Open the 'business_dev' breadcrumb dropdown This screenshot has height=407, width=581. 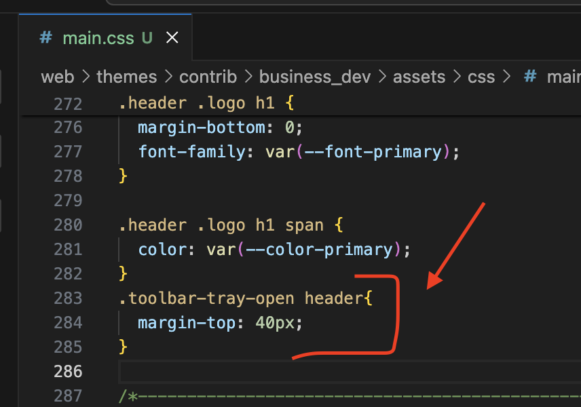tap(314, 77)
